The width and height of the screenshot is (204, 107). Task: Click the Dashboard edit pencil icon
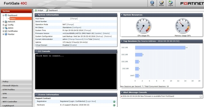pos(47,10)
